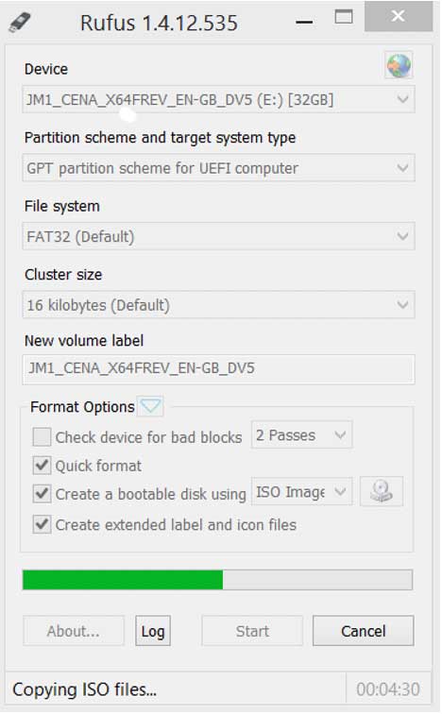Image resolution: width=442 pixels, height=714 pixels.
Task: Open the 2 Passes dropdown
Action: 302,434
